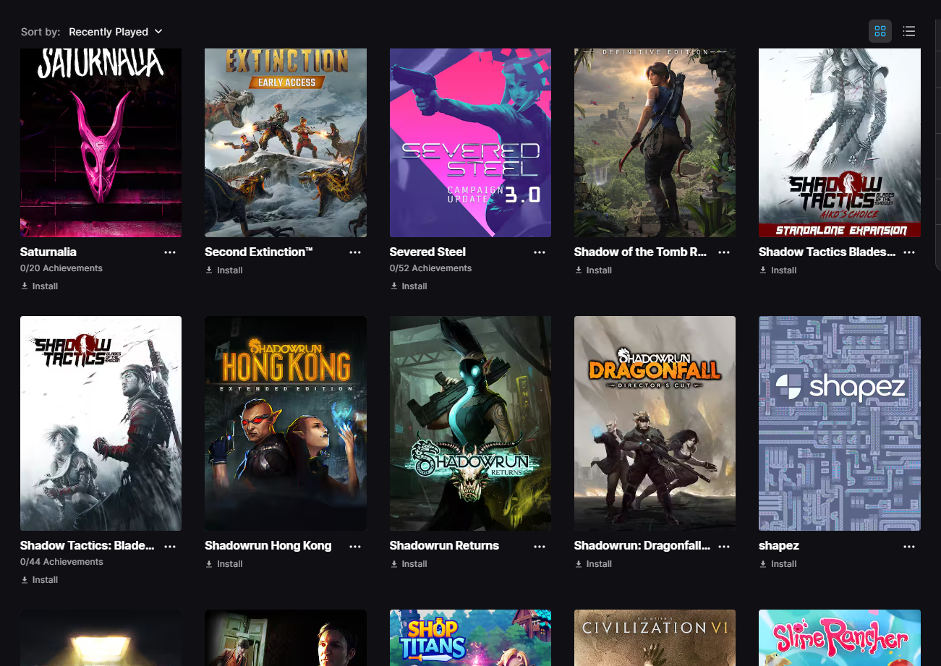
Task: Install Shadowrun Returns
Action: pos(409,564)
